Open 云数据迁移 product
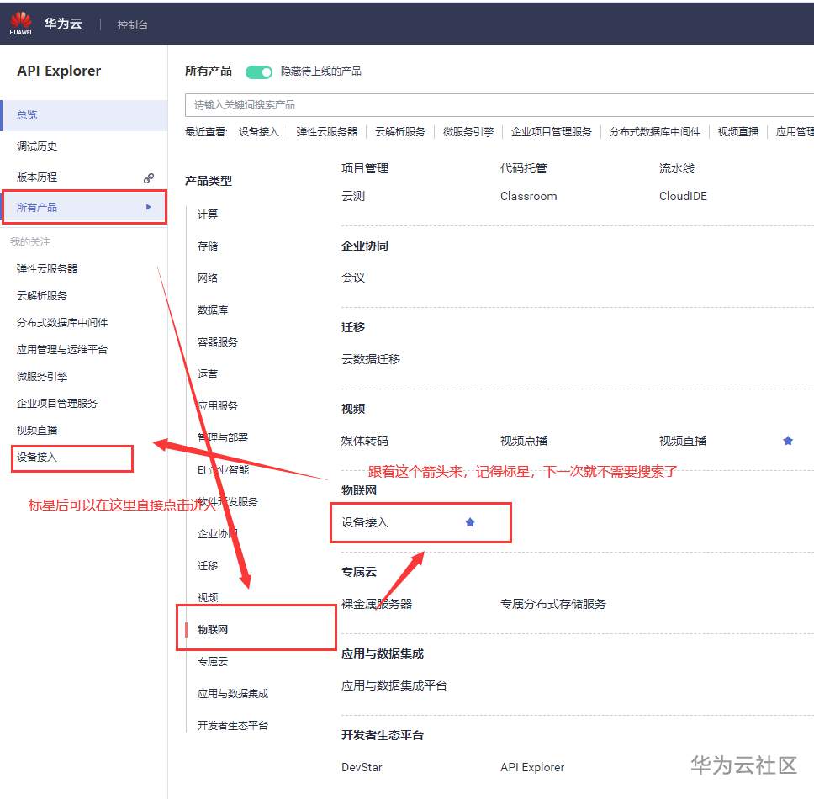The height and width of the screenshot is (799, 814). click(x=371, y=359)
